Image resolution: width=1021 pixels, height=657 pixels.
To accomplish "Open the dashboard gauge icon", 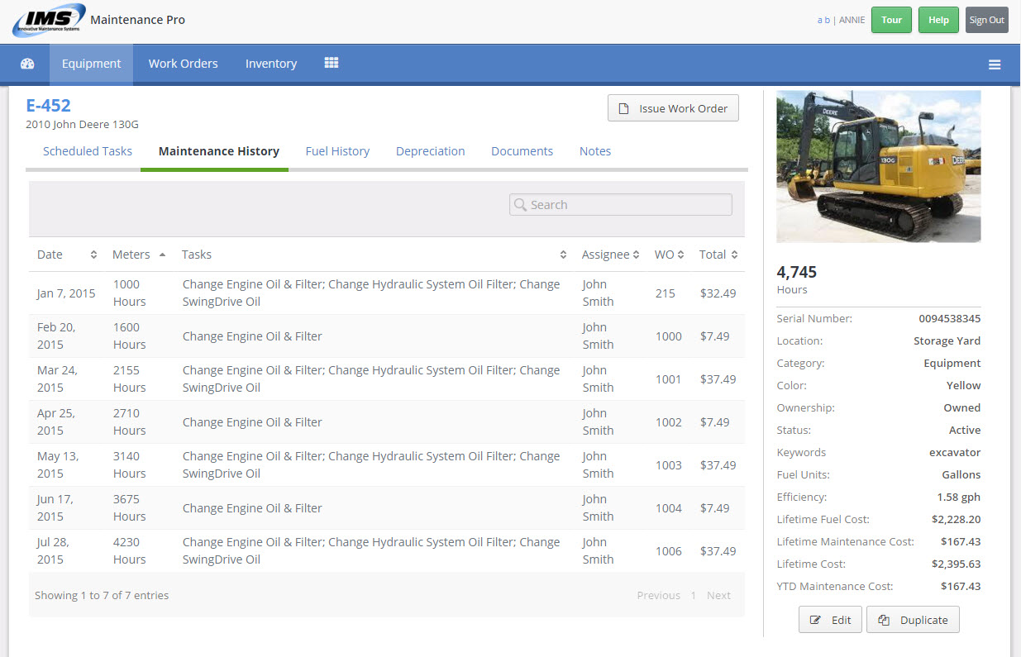I will (x=27, y=64).
